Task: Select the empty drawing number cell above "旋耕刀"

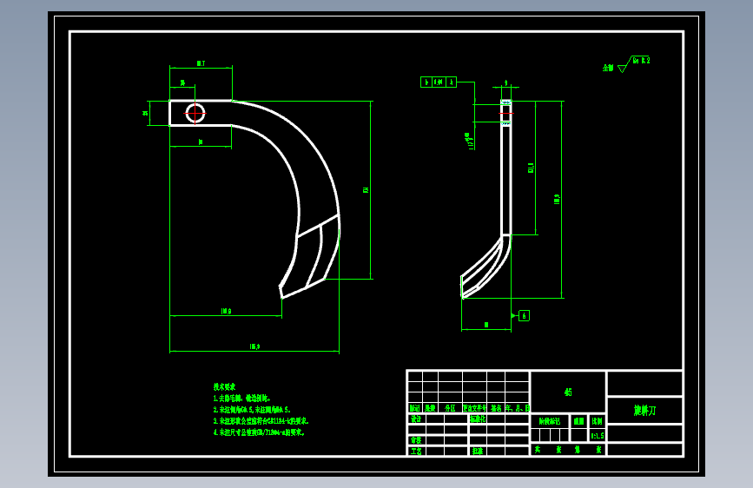Action: point(644,383)
